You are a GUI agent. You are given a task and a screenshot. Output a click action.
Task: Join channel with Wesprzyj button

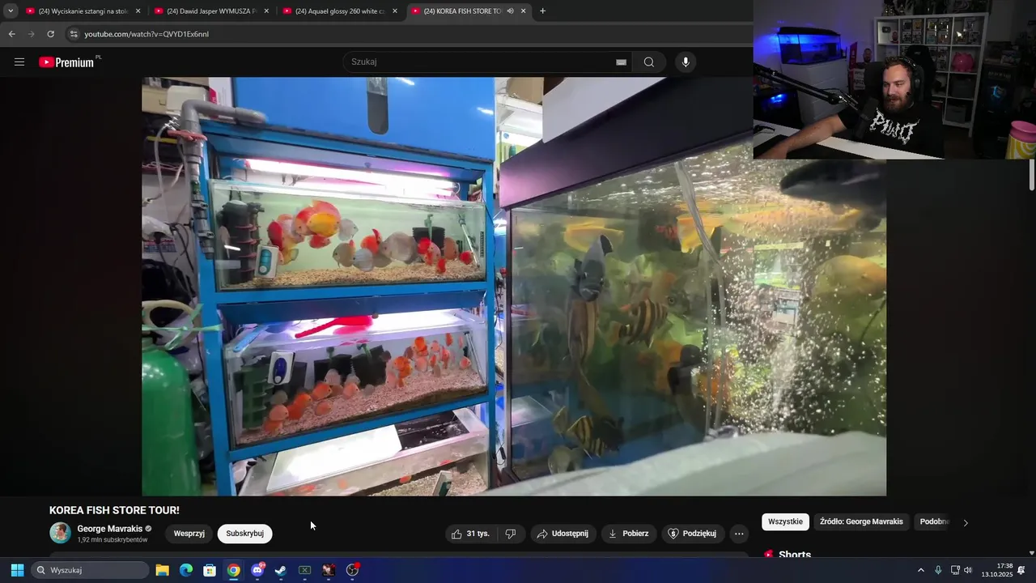(x=189, y=534)
